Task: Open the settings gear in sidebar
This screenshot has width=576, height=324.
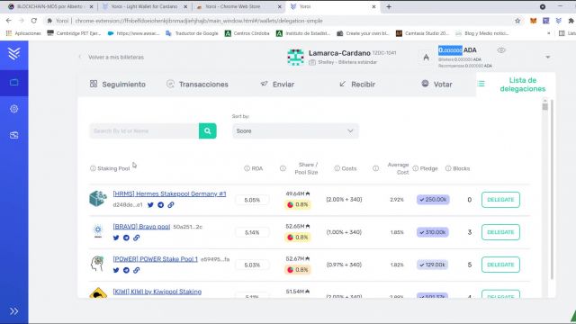Action: pos(14,109)
